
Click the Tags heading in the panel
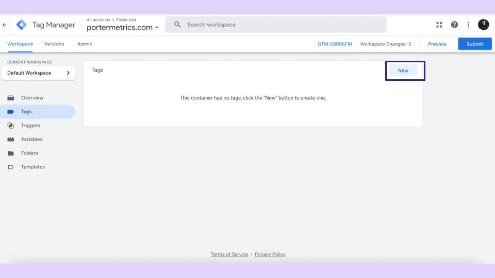pos(97,70)
